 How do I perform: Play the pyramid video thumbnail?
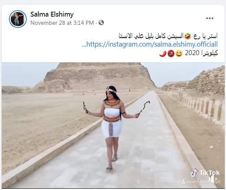click(x=113, y=125)
